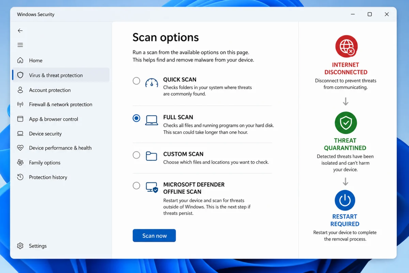Select the Quick scan radio button

[x=136, y=81]
